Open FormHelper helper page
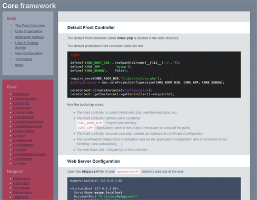Viewport: 257px width, 200px height. coord(22,188)
